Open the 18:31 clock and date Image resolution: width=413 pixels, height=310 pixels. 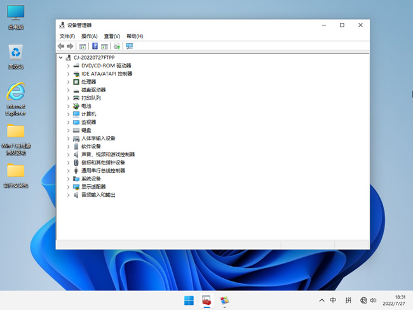click(x=394, y=300)
